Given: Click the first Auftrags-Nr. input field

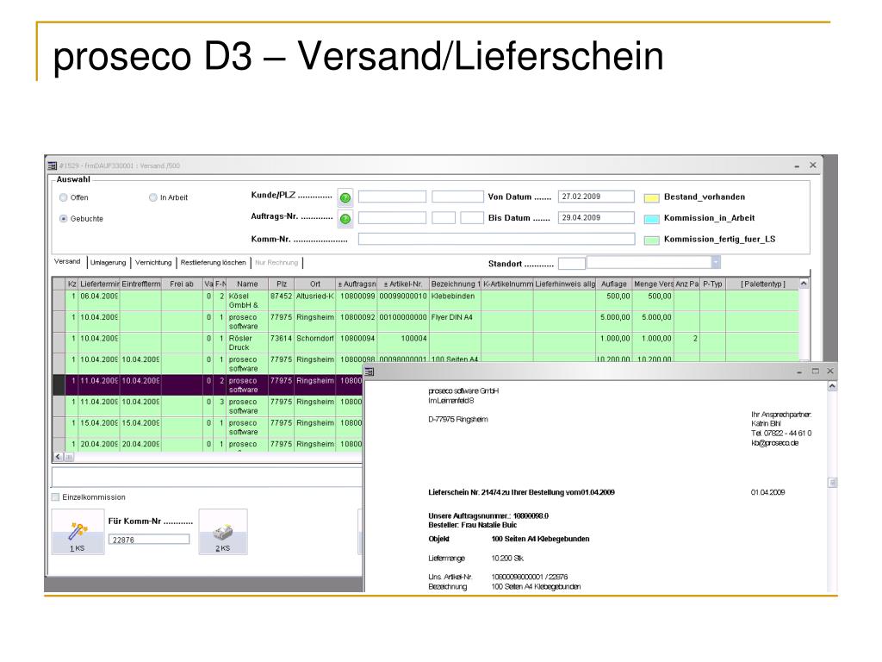Looking at the screenshot, I should pos(392,218).
